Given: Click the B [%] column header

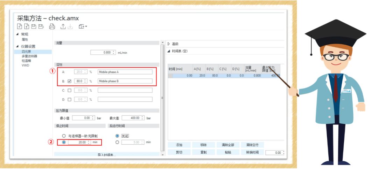Looking at the screenshot, I should click(x=212, y=69).
